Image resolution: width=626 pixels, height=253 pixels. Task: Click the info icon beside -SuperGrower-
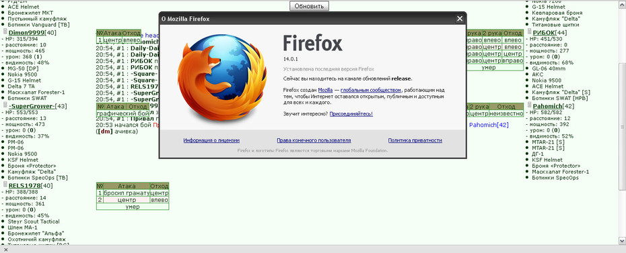5,105
